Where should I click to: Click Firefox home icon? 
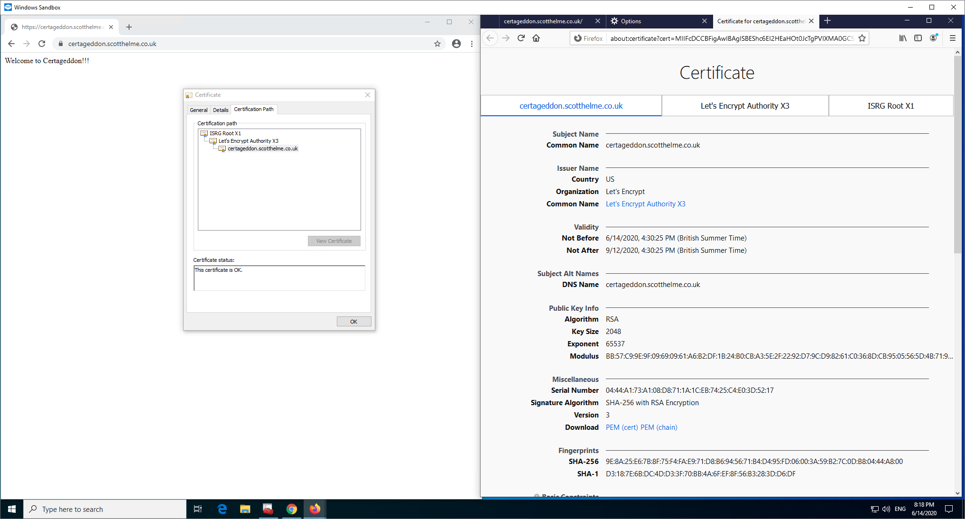536,38
